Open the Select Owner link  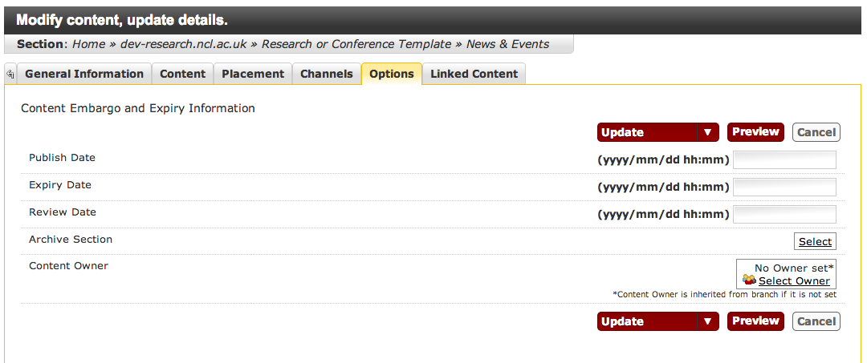[794, 280]
